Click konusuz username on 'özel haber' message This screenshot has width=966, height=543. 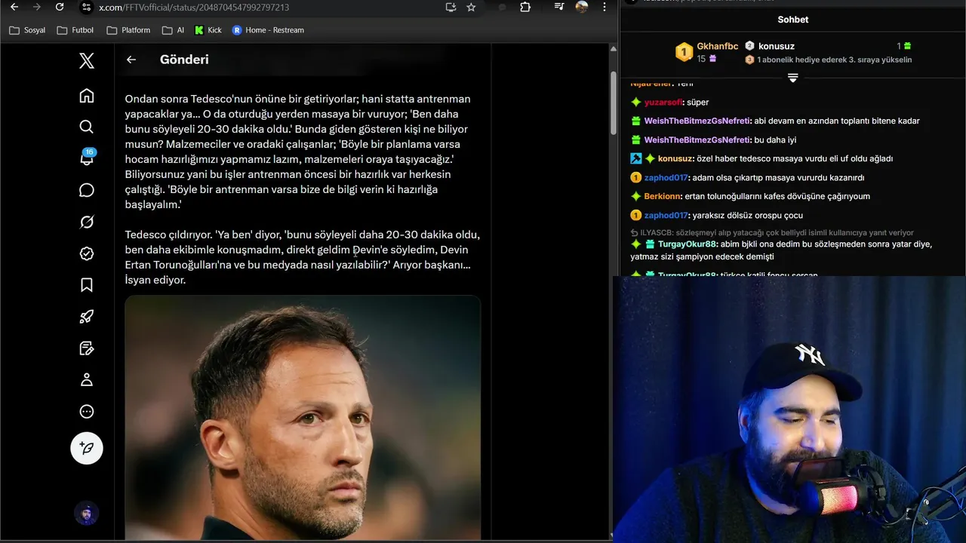pyautogui.click(x=675, y=158)
